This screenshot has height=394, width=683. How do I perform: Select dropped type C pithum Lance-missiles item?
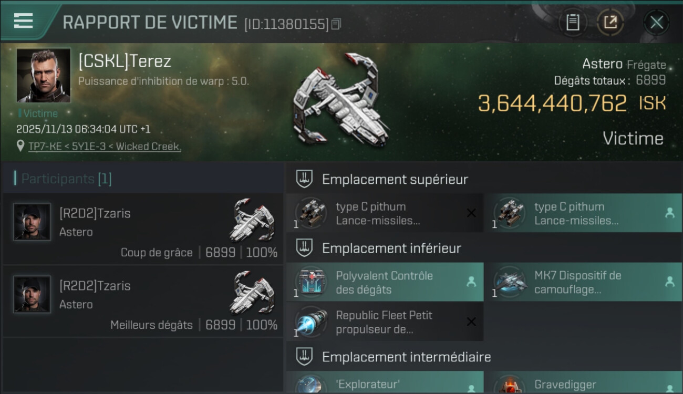tap(583, 213)
